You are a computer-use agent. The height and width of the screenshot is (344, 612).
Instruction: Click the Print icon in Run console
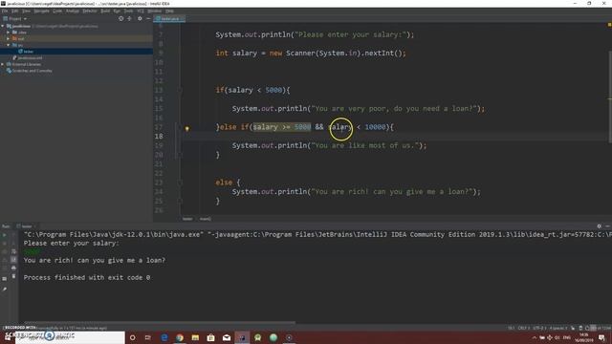(13, 268)
